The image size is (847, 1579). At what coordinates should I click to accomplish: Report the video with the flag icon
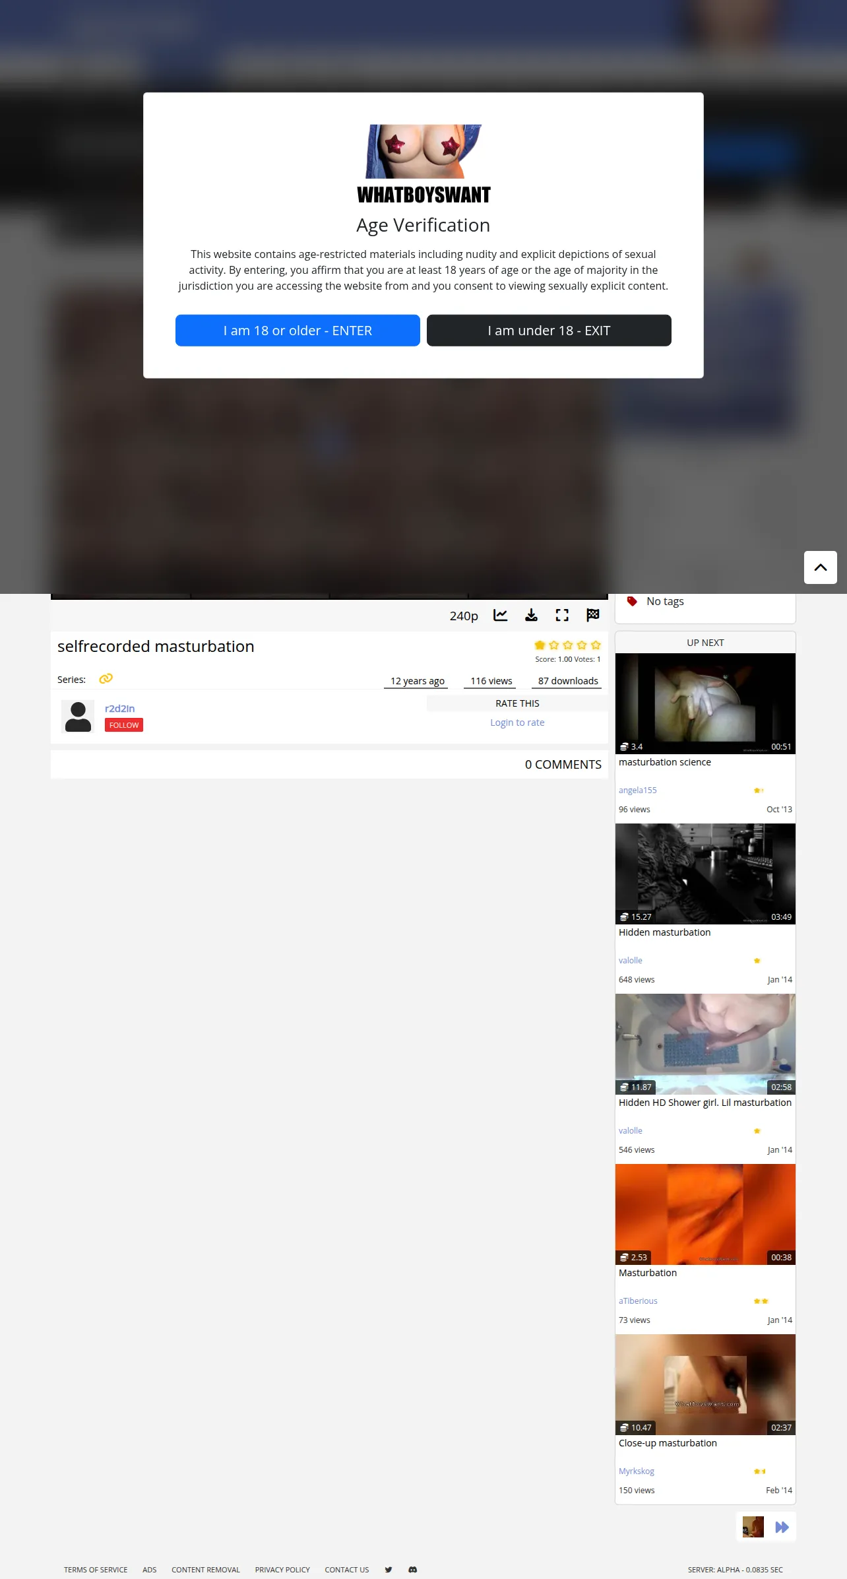[593, 615]
